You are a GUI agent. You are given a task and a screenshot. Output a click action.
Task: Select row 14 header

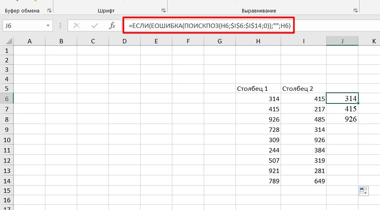(x=6, y=181)
